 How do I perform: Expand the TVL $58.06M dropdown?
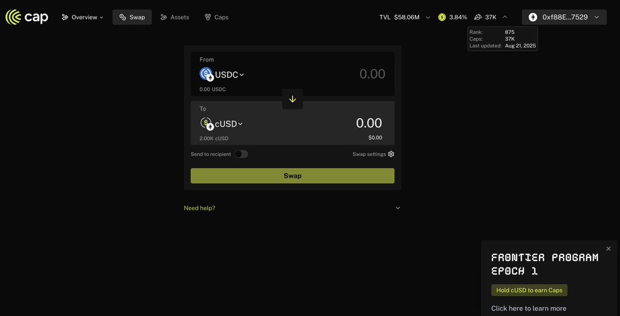click(428, 18)
